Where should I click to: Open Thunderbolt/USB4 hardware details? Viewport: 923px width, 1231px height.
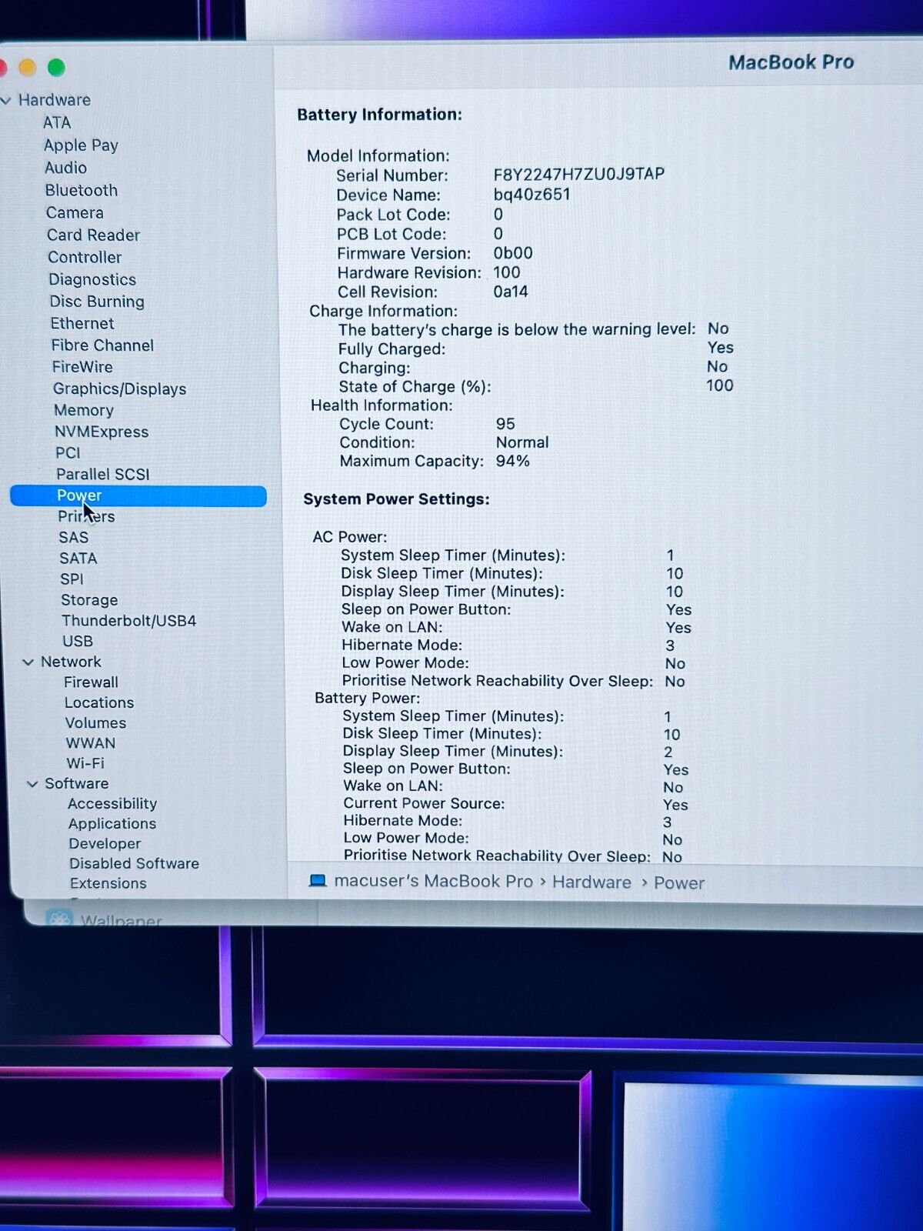tap(128, 620)
